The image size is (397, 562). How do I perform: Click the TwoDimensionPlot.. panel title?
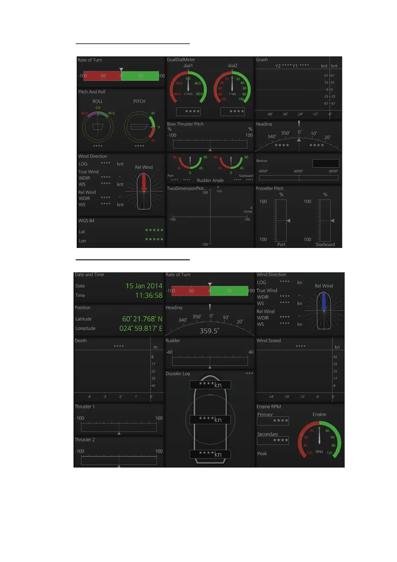pos(186,189)
